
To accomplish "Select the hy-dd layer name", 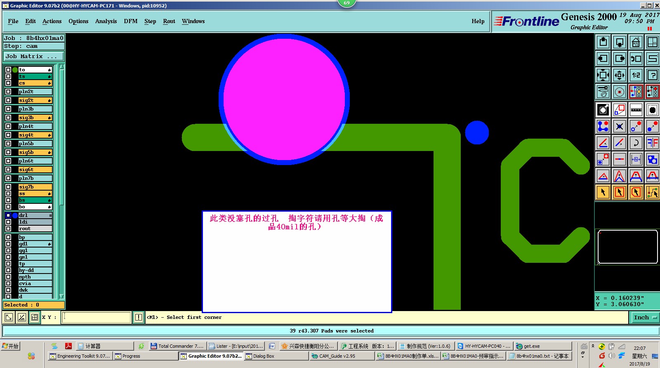I will 35,270.
